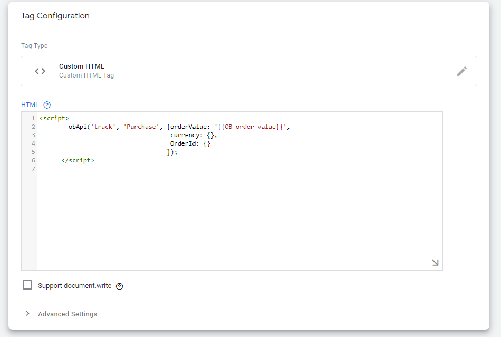
Task: Click the pencil edit icon for tag type
Action: pos(461,71)
